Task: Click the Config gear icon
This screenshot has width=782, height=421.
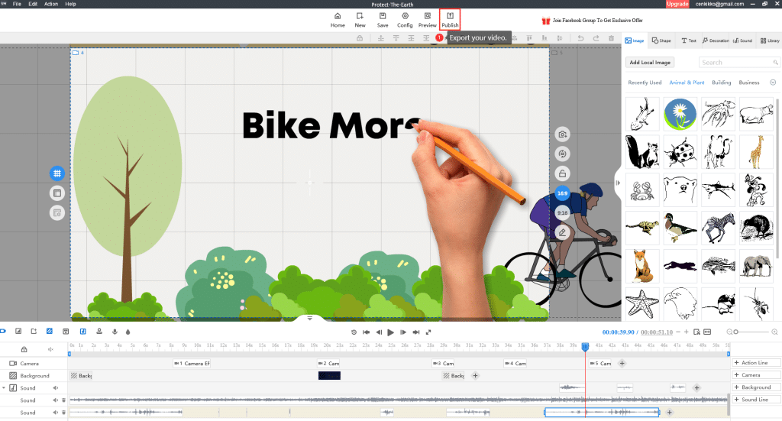Action: coord(405,19)
